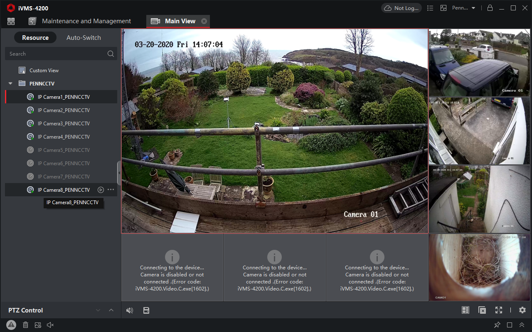Click the CPU monitor graph icon

click(443, 8)
